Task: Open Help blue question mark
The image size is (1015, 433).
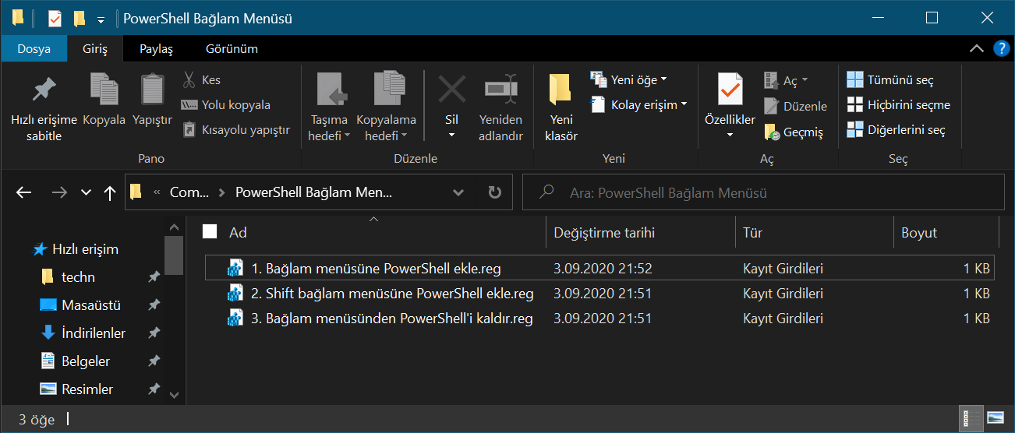Action: 1001,48
